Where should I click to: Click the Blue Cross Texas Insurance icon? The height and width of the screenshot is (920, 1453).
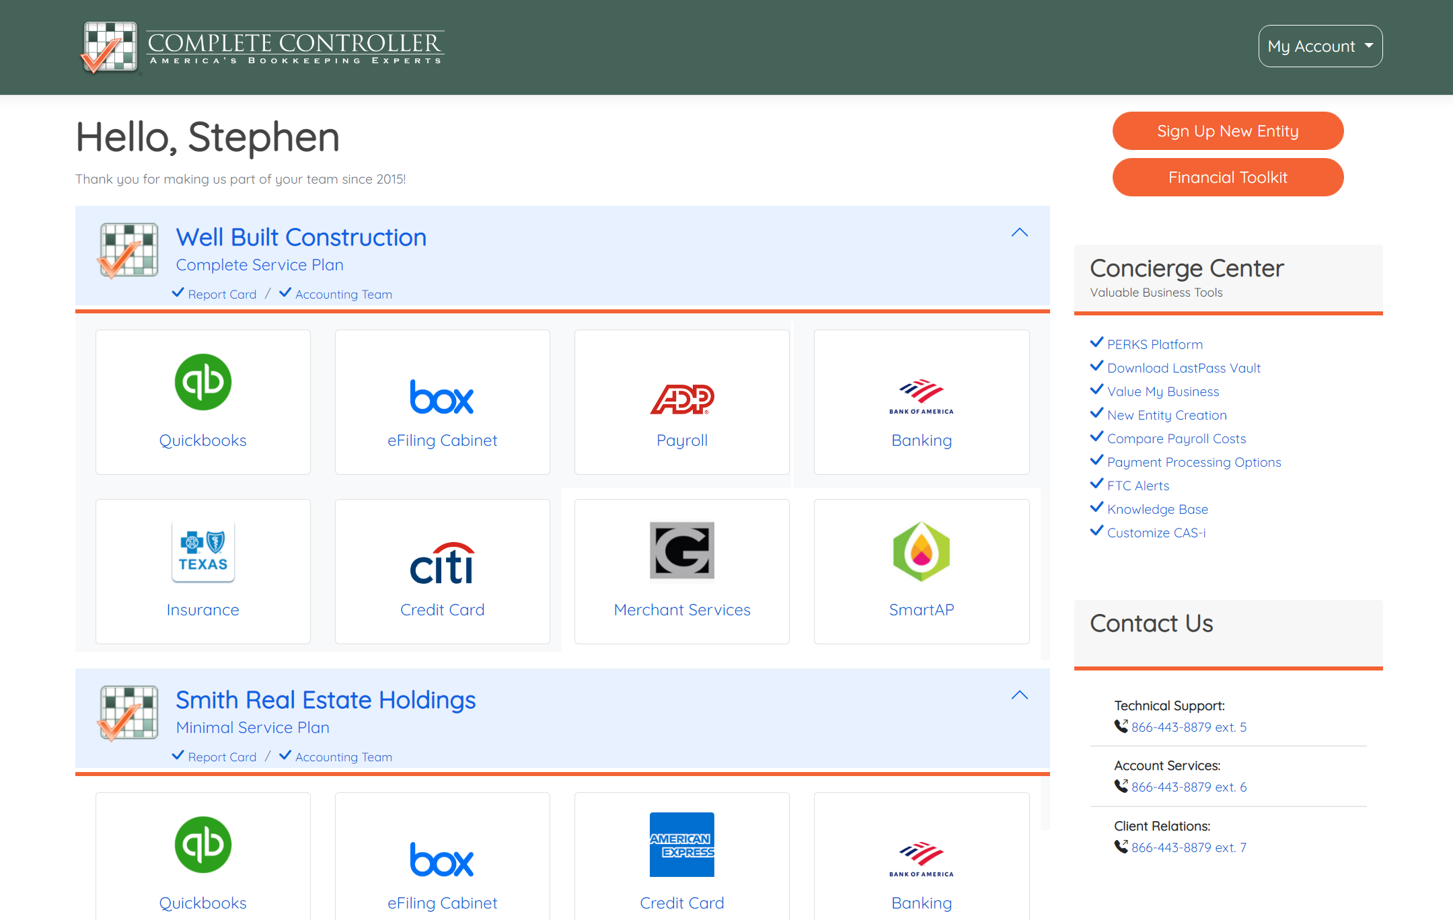tap(202, 551)
